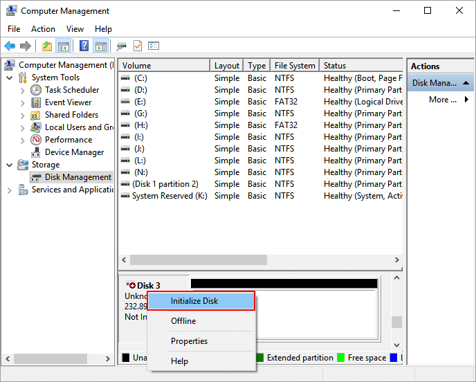Click the settings list toolbar icon
Image resolution: width=476 pixels, height=382 pixels.
tap(154, 46)
